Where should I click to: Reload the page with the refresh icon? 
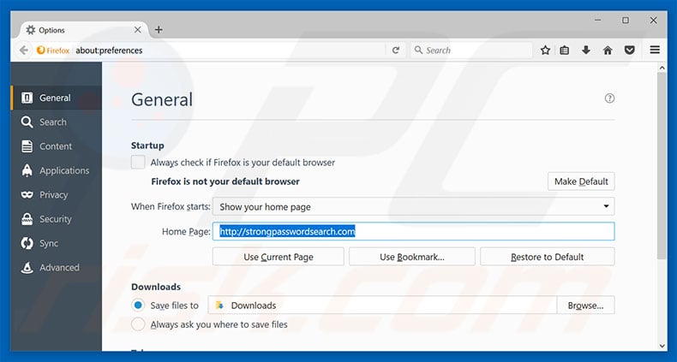(396, 50)
